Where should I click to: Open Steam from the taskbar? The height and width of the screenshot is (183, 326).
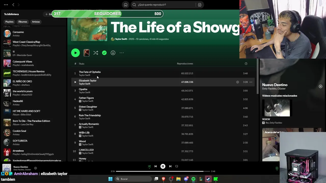[208, 179]
